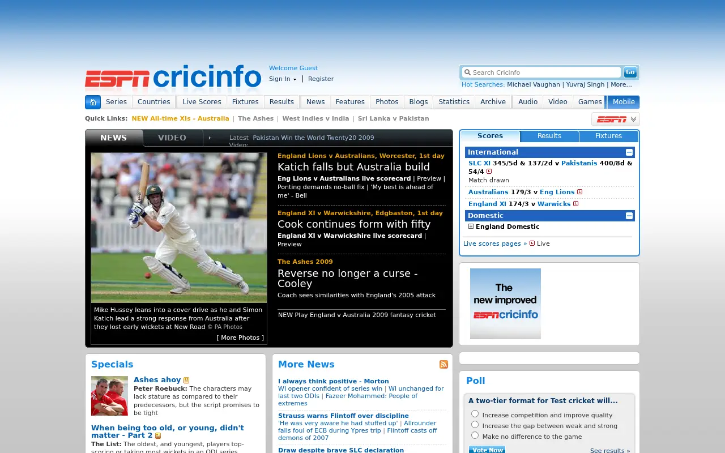Choose 'Increase the gap between weak and strong'
Viewport: 725px width, 453px height.
(x=475, y=425)
